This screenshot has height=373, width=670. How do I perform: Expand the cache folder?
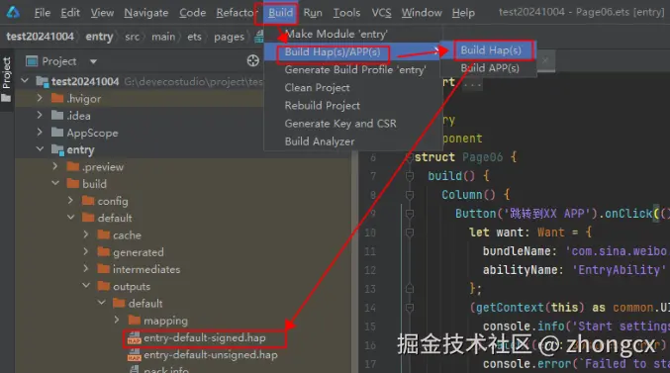pos(86,234)
